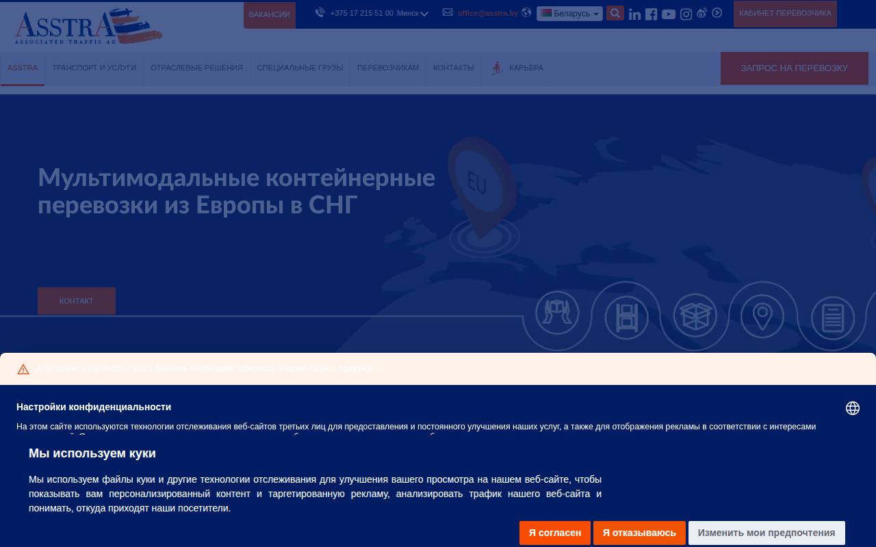The width and height of the screenshot is (876, 547).
Task: Click the Weibo social icon
Action: click(701, 13)
